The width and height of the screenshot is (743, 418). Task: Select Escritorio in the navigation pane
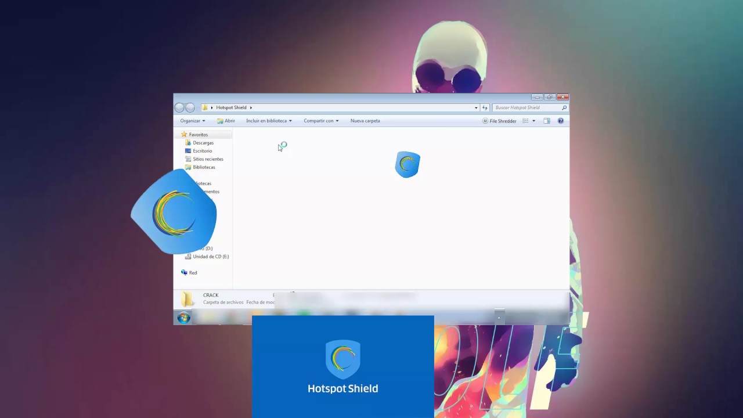point(203,151)
